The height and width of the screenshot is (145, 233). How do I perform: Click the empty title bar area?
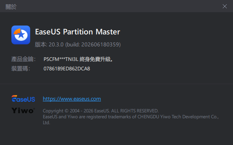pos(119,6)
